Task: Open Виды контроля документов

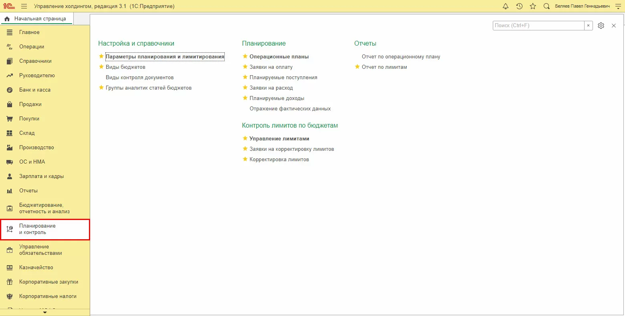Action: pos(140,78)
